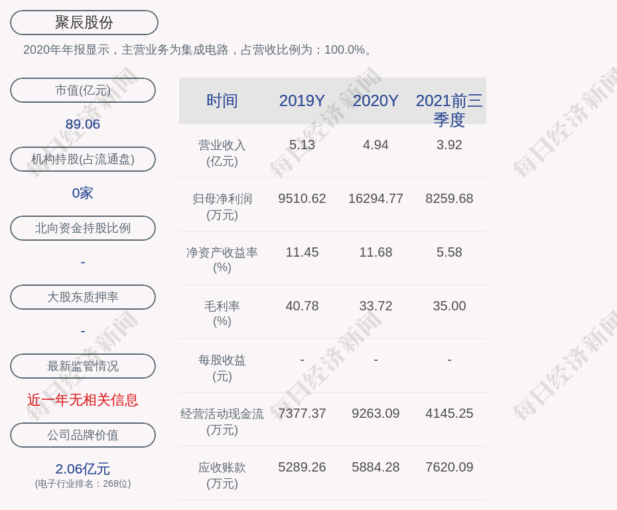
Task: Click the 归母净利润 2020Y value 16294.77
Action: tap(376, 198)
